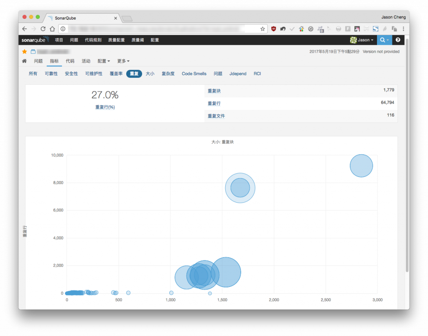Click the largest top-right chart bubble

[x=361, y=165]
